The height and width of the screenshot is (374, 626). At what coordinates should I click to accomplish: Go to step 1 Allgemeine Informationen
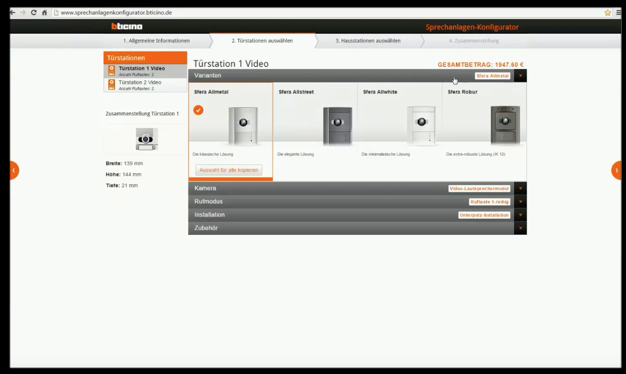point(156,41)
